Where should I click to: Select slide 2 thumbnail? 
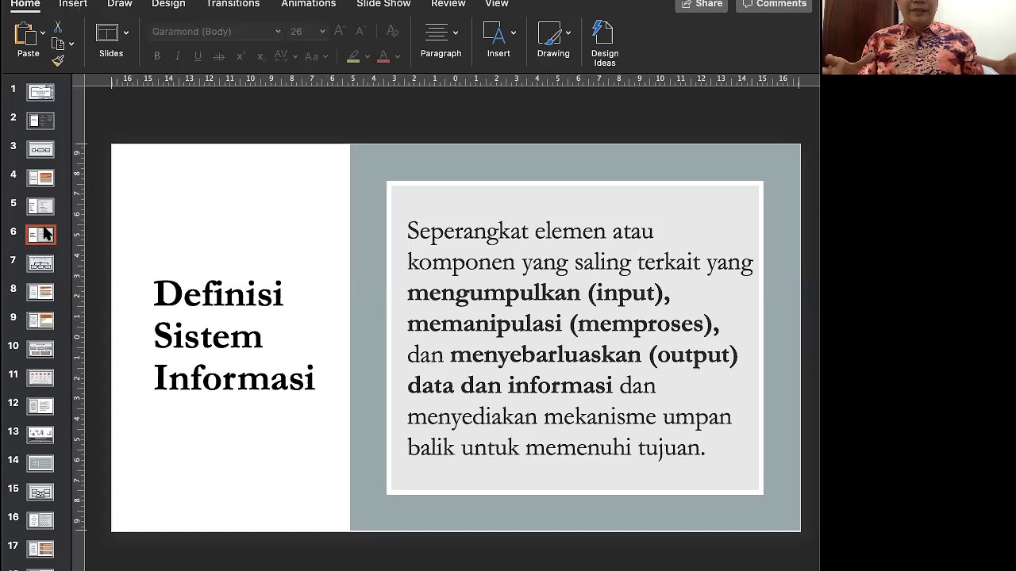(x=40, y=121)
